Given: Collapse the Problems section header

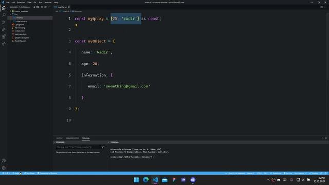Looking at the screenshot, I should 60,142.
